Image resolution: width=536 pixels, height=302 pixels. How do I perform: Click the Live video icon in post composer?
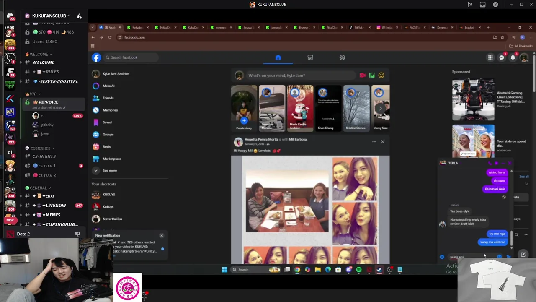click(x=363, y=75)
